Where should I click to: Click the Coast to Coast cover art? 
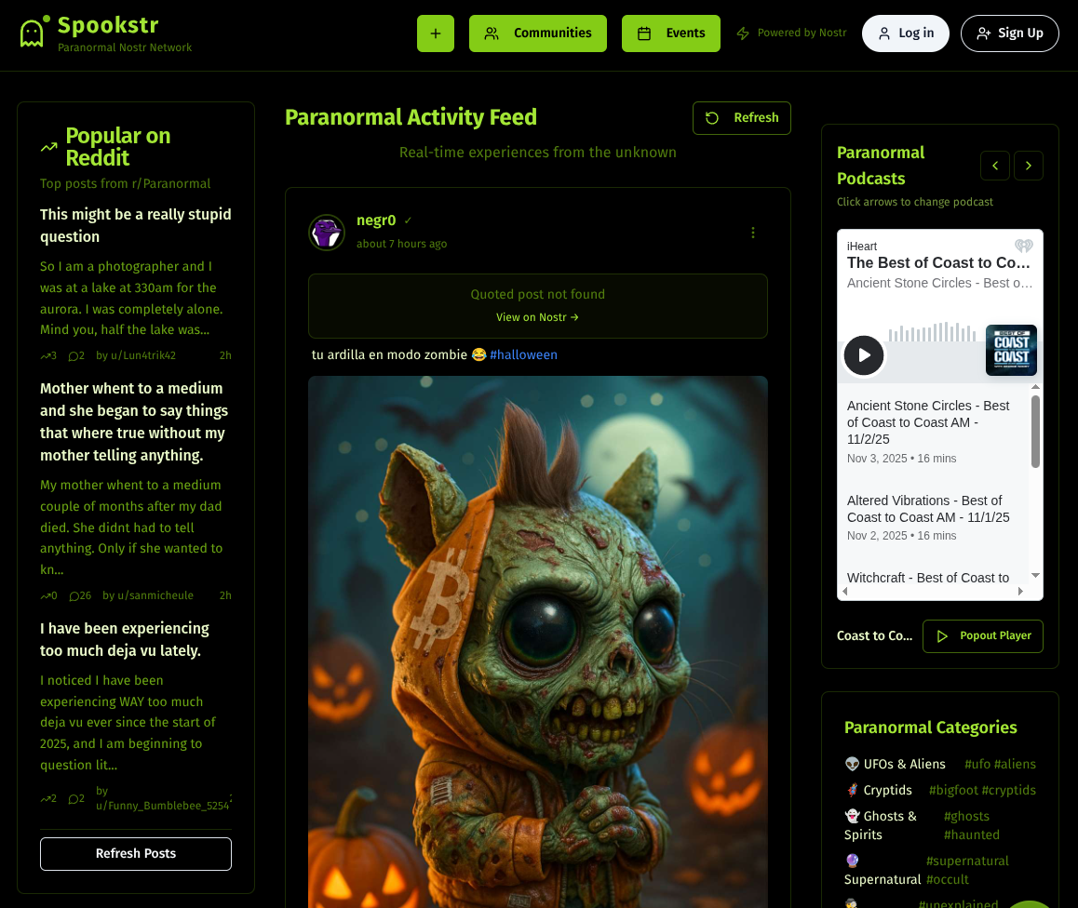(x=1011, y=351)
